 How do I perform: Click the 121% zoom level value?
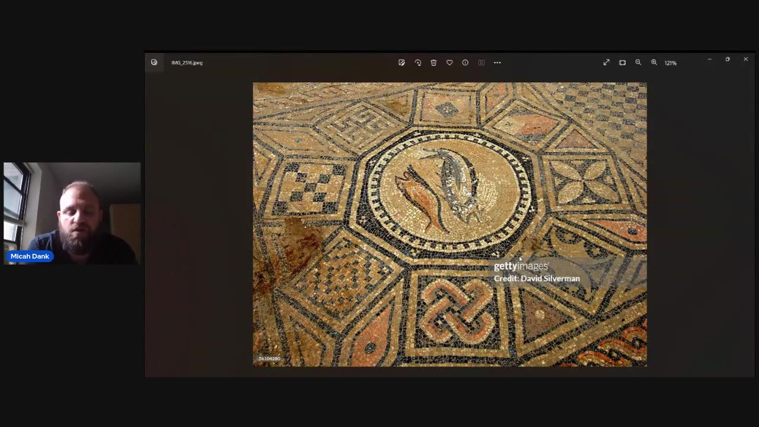[x=671, y=63]
